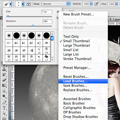Open Preset Manager... from menu
Viewport: 120px width, 120px height.
[x=83, y=68]
